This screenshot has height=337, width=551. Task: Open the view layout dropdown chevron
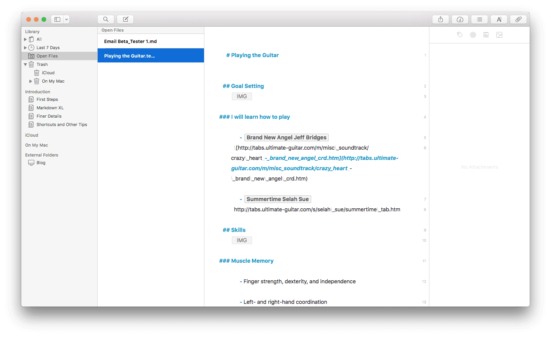pyautogui.click(x=66, y=19)
